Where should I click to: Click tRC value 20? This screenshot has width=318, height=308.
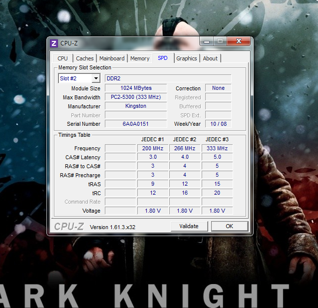click(x=217, y=193)
